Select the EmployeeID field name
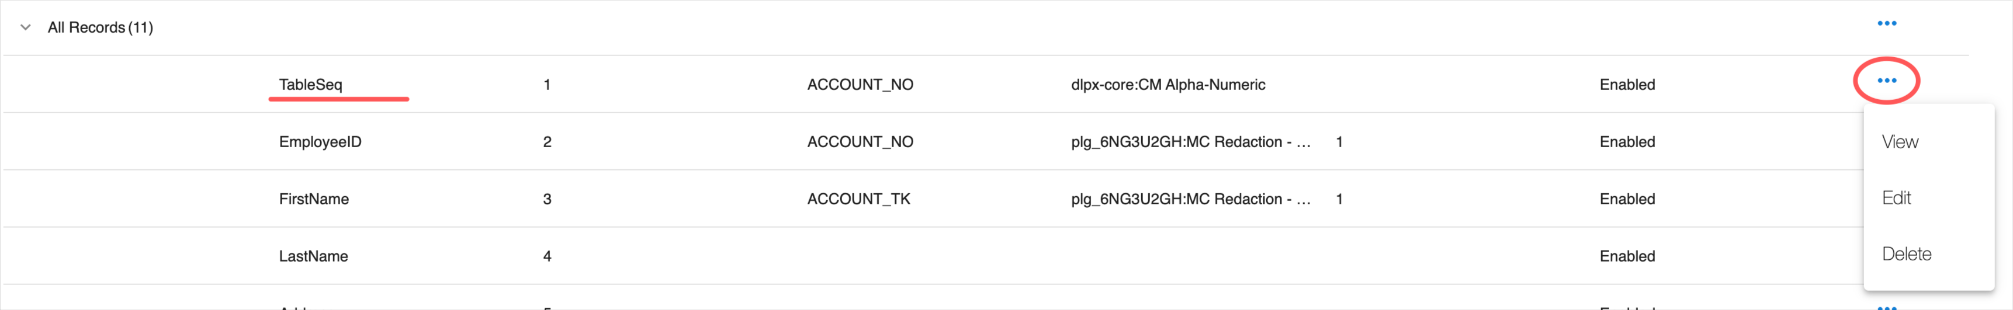Viewport: 2013px width, 310px height. click(x=320, y=142)
